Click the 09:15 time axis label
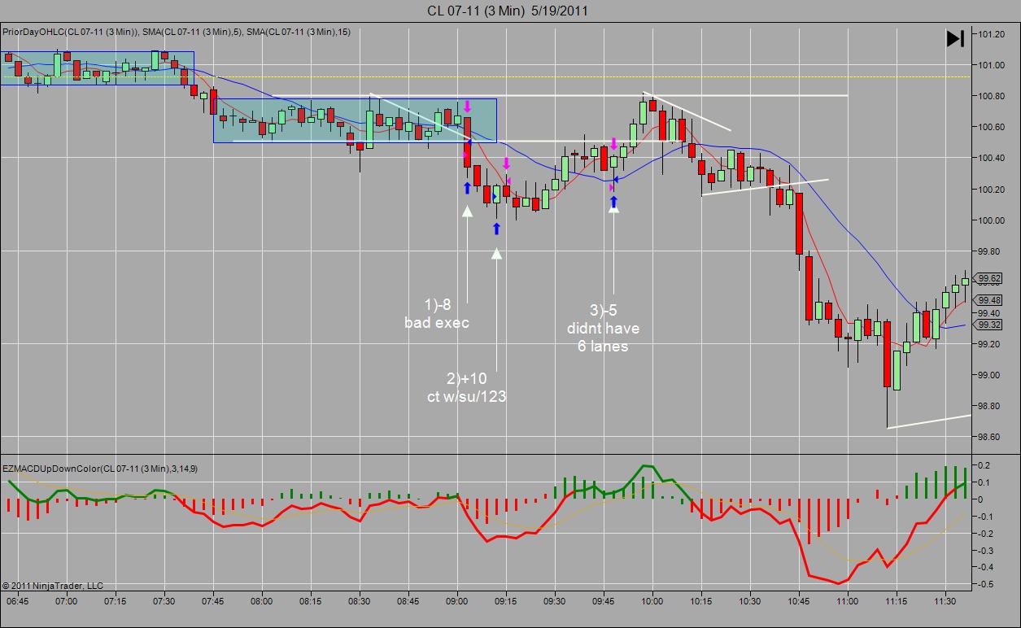The width and height of the screenshot is (1021, 628). coord(505,601)
